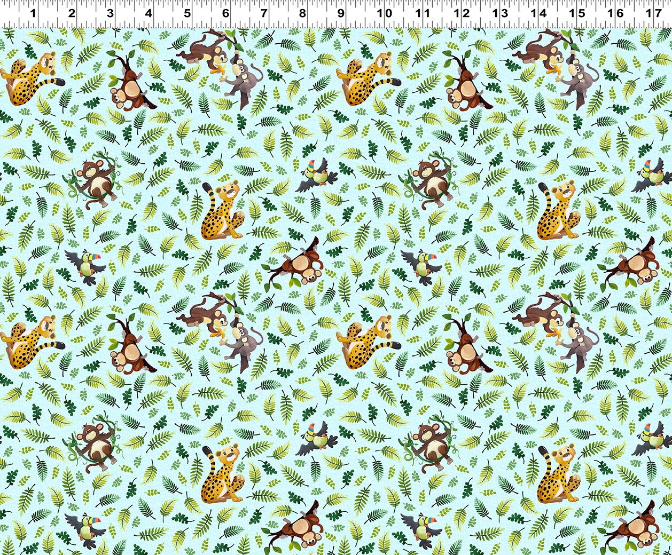Select the flying parrot just below ruler mark 8
Image resolution: width=672 pixels, height=555 pixels.
click(315, 177)
